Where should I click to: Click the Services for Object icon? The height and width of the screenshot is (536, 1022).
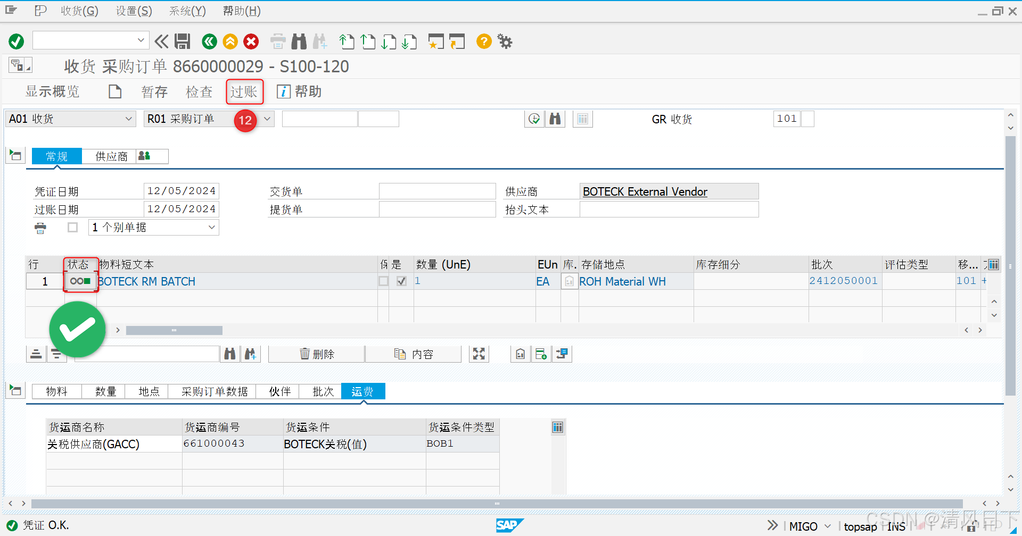click(x=20, y=65)
